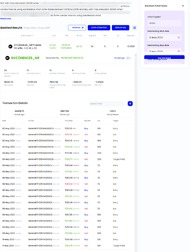Click the Reshare button
Screen dimensions: 190x252
coord(77,28)
